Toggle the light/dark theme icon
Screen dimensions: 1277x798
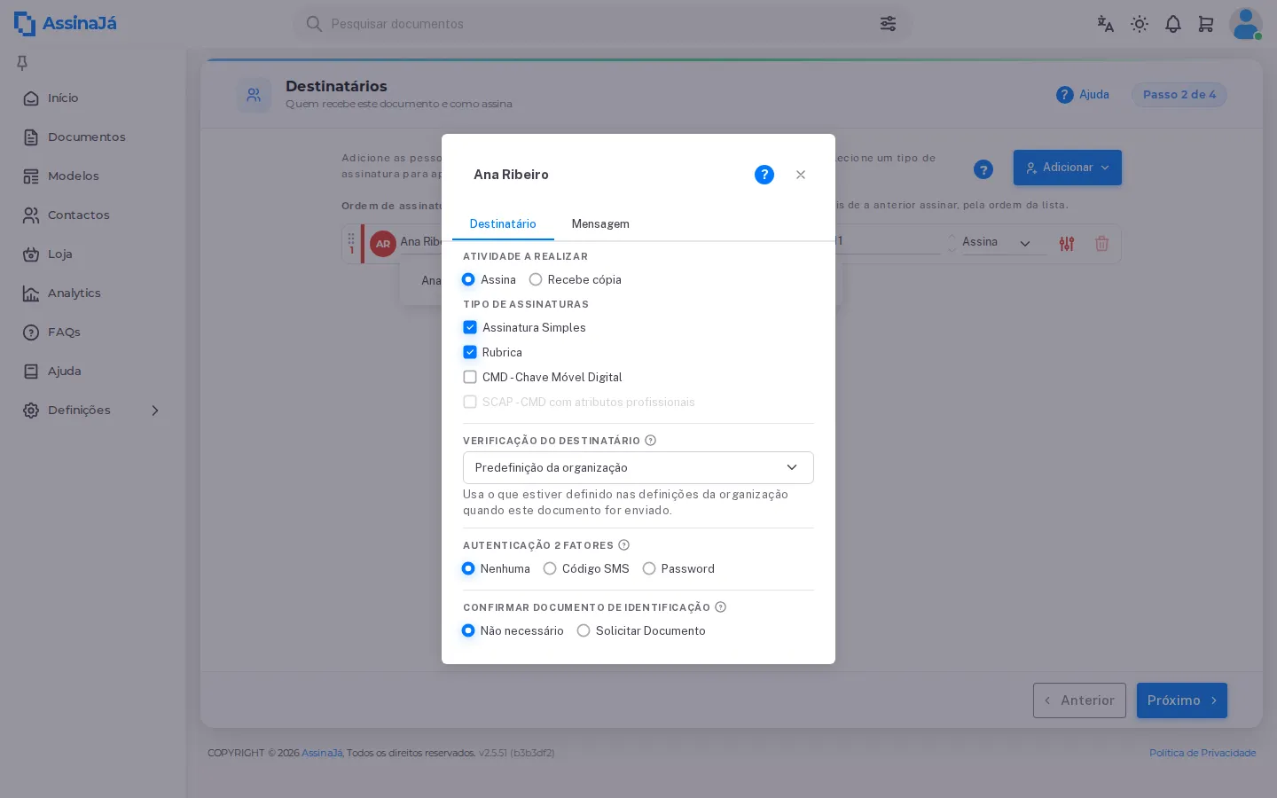(x=1140, y=24)
